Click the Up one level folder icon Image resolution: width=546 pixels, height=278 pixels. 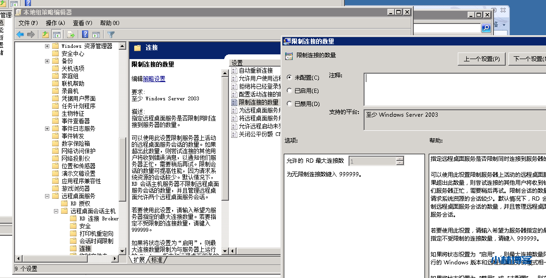[x=45, y=34]
